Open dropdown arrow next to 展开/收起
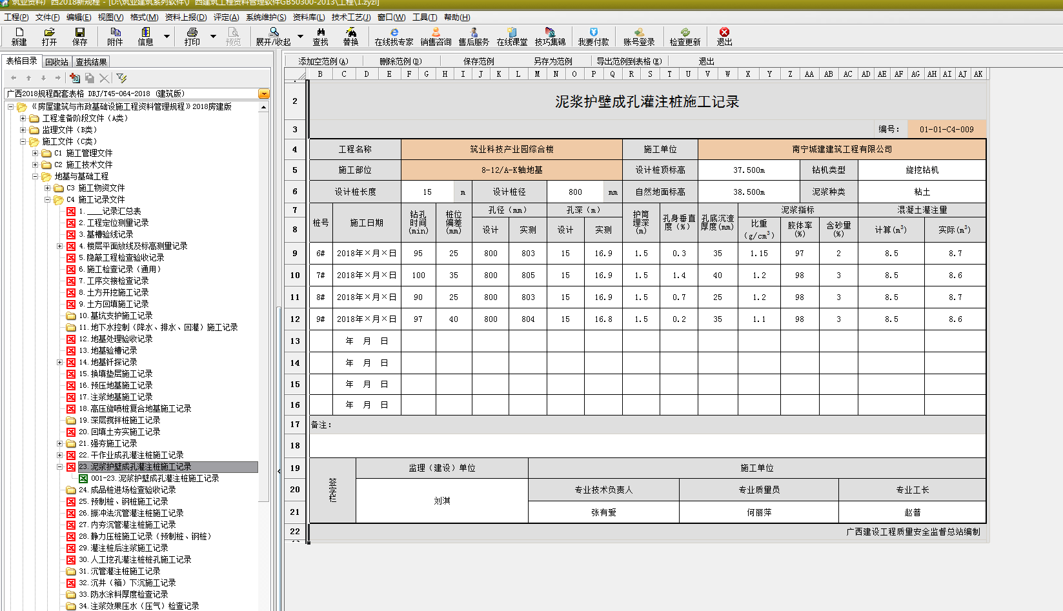Image resolution: width=1063 pixels, height=611 pixels. (300, 37)
